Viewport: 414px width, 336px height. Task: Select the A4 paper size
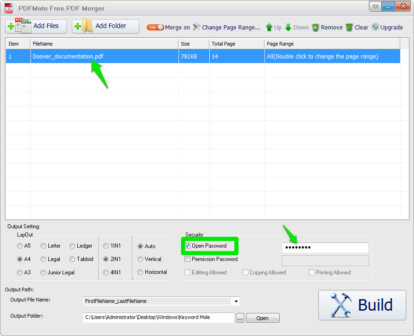[20, 259]
